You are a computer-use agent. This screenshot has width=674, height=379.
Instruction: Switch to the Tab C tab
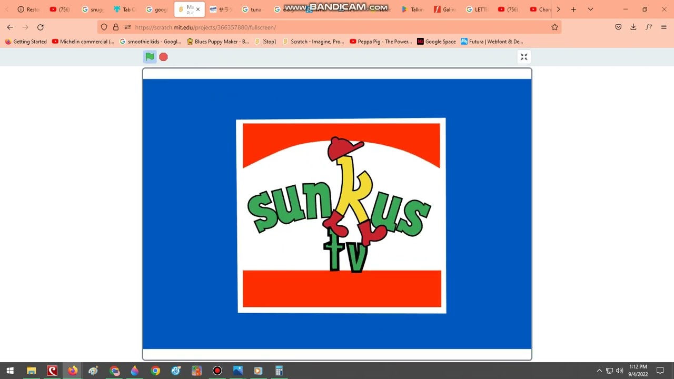[x=125, y=9]
